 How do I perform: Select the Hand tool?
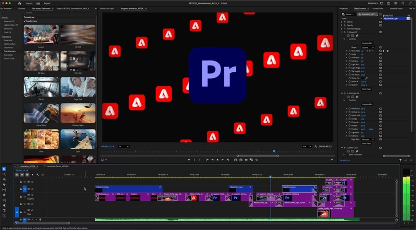click(4, 206)
